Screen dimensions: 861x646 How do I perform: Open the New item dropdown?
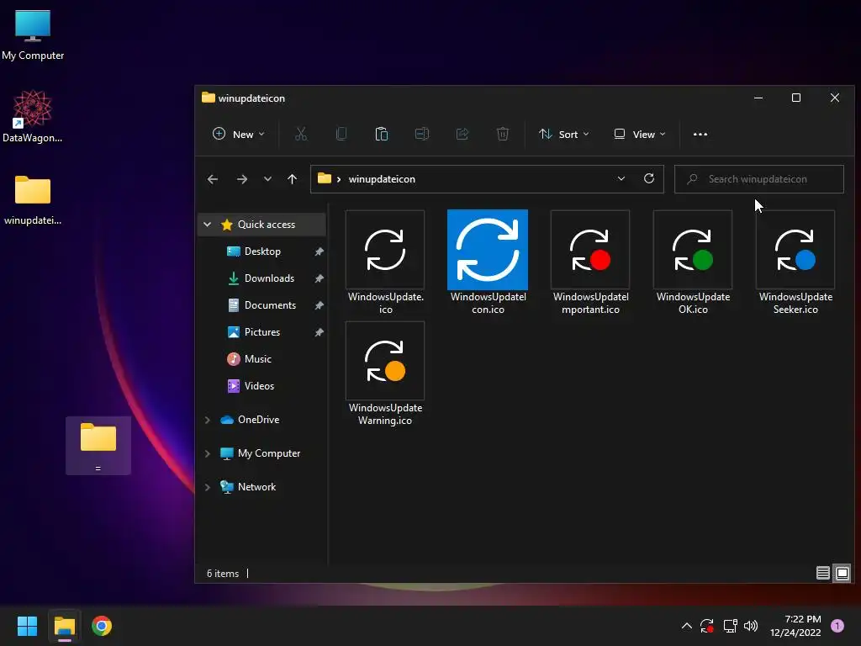click(x=239, y=134)
